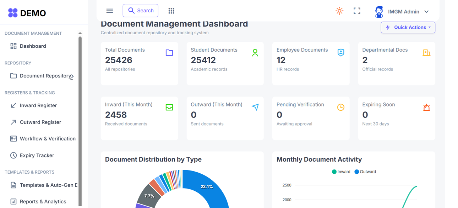Viewport: 458px width, 208px height.
Task: Open the sidebar hamburger menu
Action: tap(109, 11)
